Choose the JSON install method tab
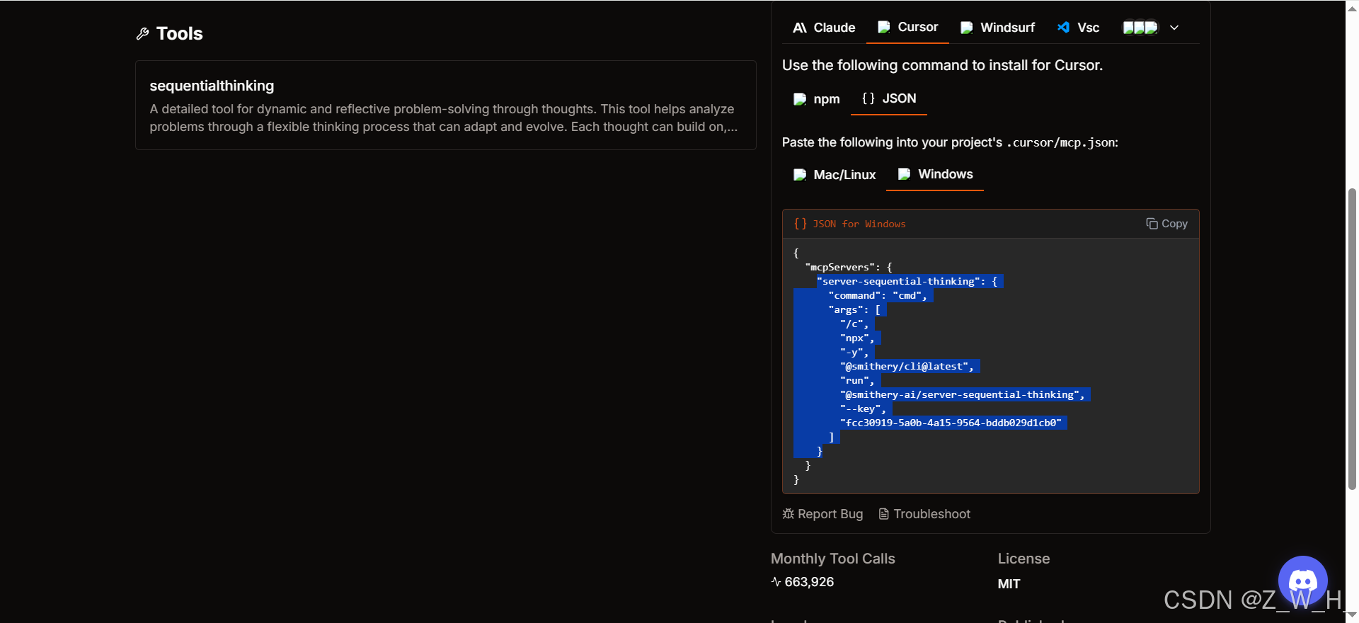The width and height of the screenshot is (1359, 623). [x=889, y=98]
